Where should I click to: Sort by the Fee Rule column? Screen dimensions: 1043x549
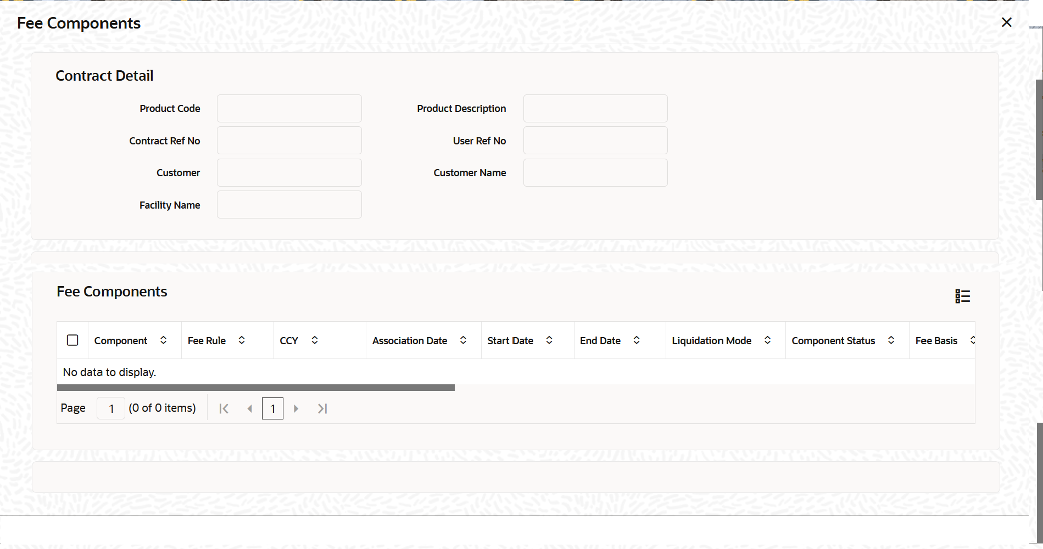(x=242, y=340)
